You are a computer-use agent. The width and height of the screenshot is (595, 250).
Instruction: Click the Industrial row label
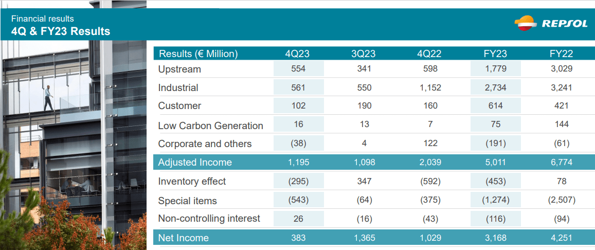(x=178, y=87)
